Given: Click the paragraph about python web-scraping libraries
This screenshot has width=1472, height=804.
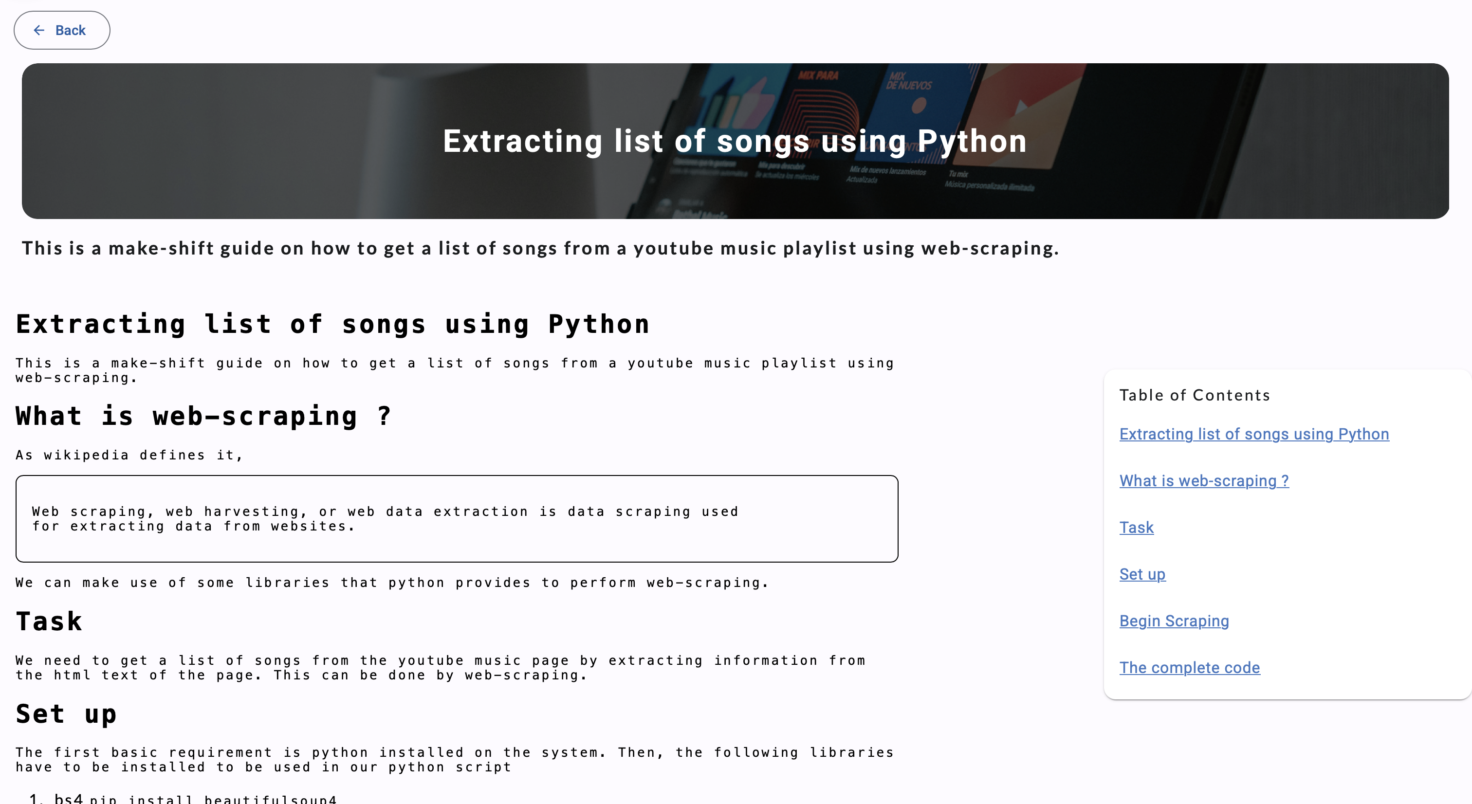Looking at the screenshot, I should click(x=391, y=582).
